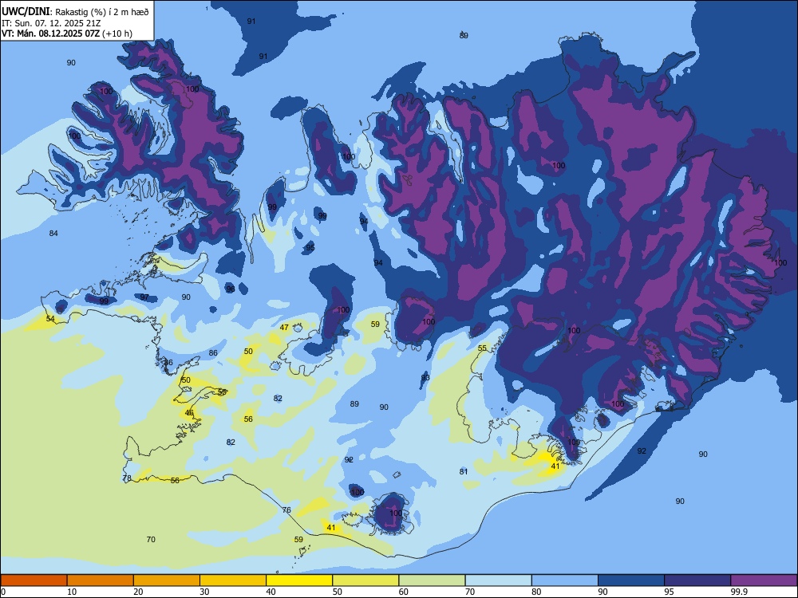
Task: Click the map value '46'
Action: tap(189, 413)
